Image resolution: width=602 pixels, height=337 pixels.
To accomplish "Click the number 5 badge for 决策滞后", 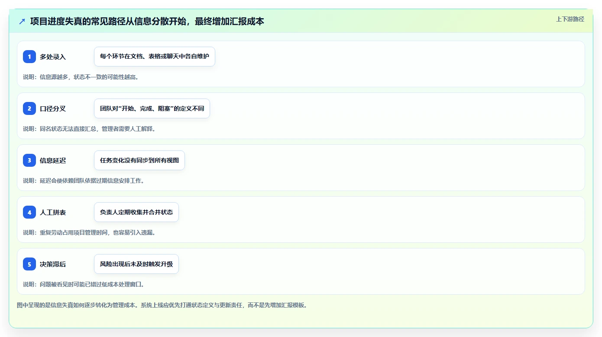I will click(29, 264).
